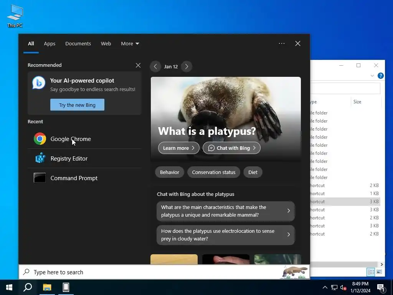Switch Explorer to details view icon
This screenshot has height=295, width=393.
point(371,272)
